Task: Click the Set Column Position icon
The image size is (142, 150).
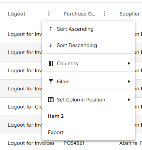Action: [x=51, y=100]
